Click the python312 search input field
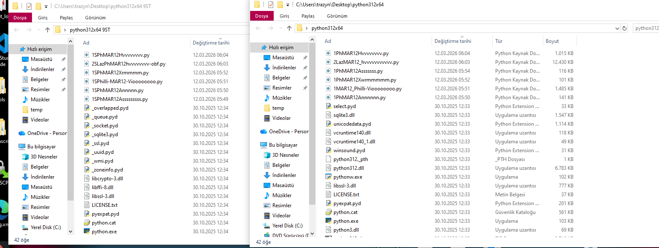The width and height of the screenshot is (659, 248). point(646,28)
